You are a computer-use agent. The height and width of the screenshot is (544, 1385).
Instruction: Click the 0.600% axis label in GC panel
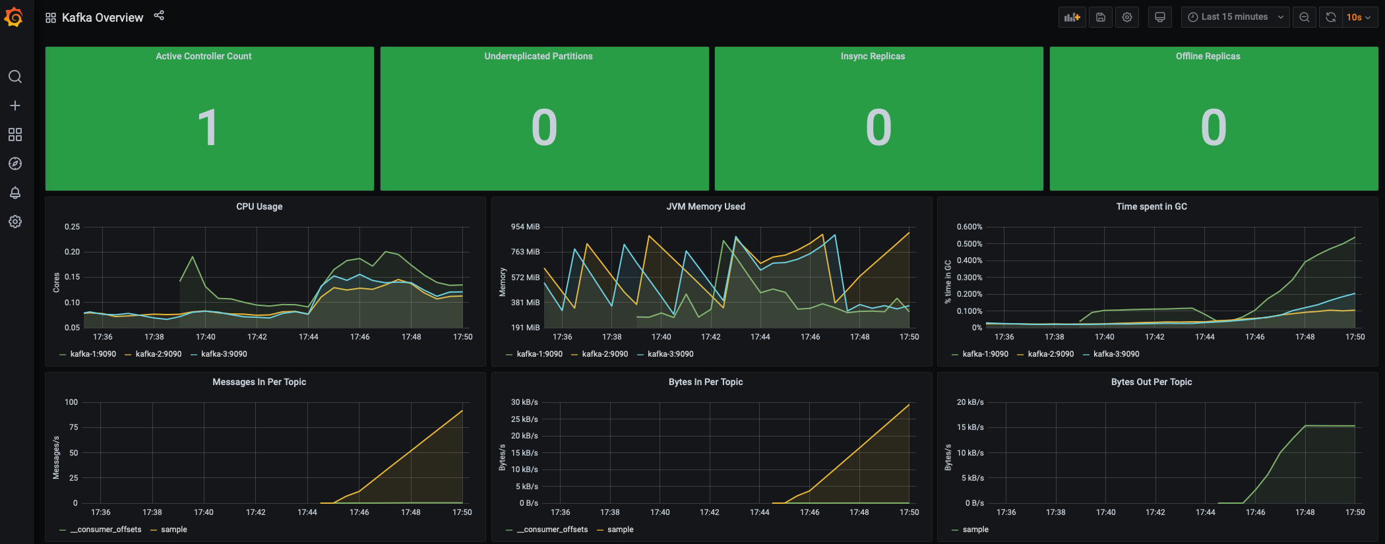969,227
